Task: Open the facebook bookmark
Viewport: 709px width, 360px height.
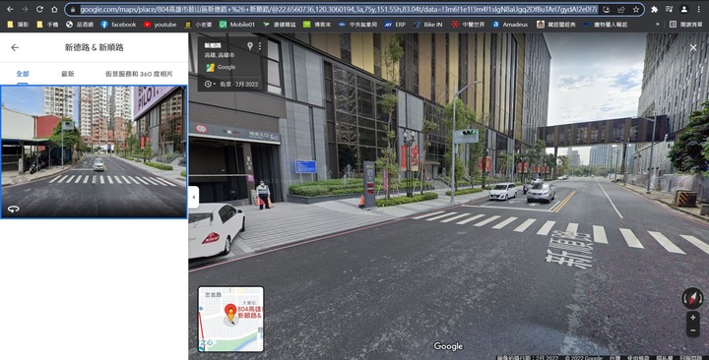Action: tap(118, 25)
